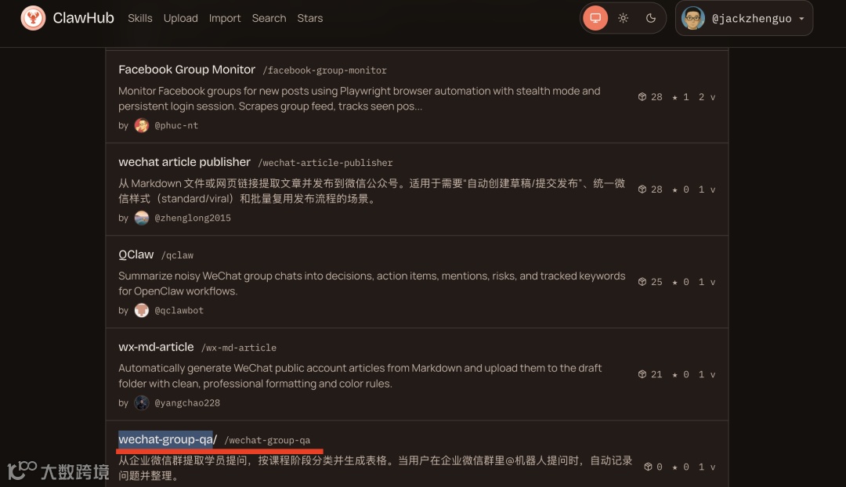Click downloads icon on QClaw row
This screenshot has height=487, width=846.
coord(642,282)
